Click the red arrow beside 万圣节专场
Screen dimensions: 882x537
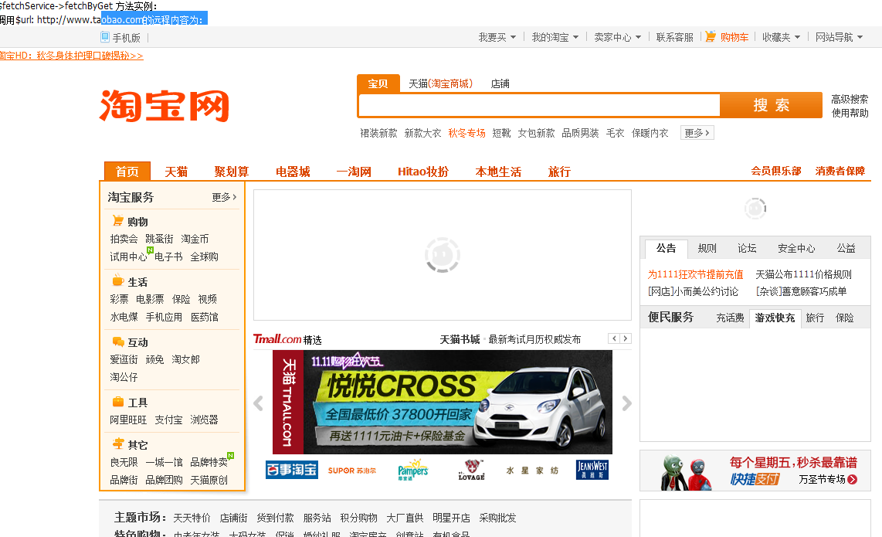point(852,480)
